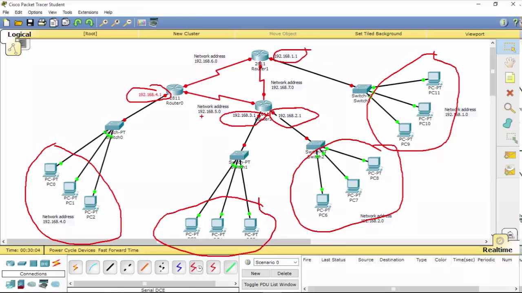Pick the green octal cable
Screen dimensions: 522x293
pyautogui.click(x=230, y=267)
